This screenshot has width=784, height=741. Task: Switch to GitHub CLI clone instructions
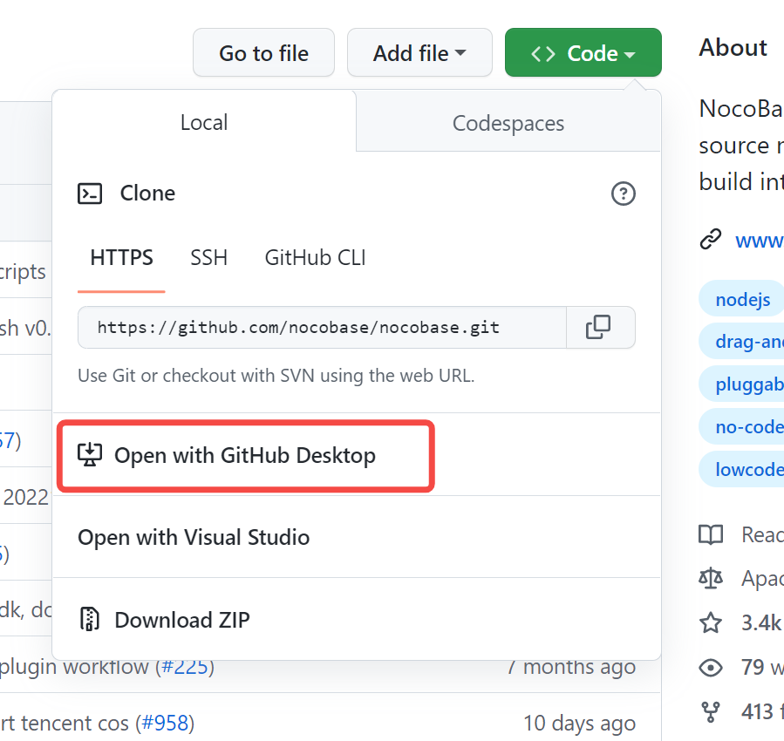click(x=314, y=257)
